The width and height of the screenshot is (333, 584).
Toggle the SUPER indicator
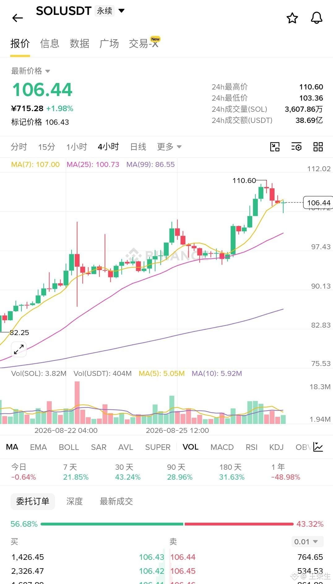click(158, 447)
